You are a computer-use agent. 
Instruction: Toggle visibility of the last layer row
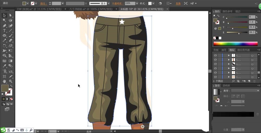coord(215,77)
